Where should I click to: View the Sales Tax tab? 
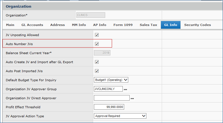point(148,25)
